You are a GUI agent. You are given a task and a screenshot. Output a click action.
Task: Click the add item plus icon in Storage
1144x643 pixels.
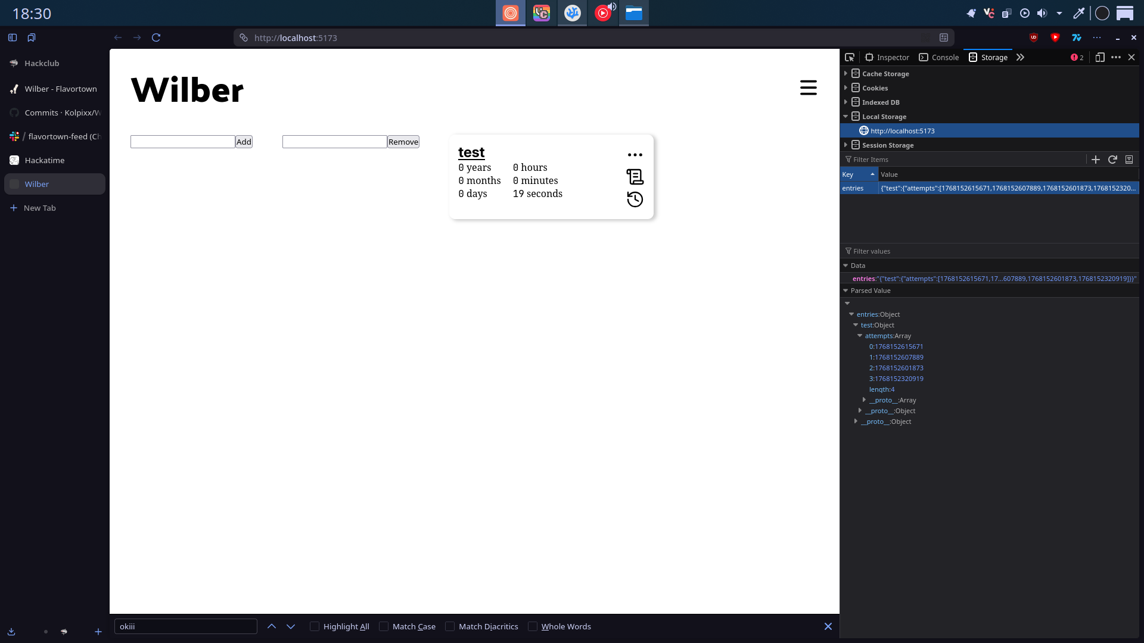(x=1095, y=160)
